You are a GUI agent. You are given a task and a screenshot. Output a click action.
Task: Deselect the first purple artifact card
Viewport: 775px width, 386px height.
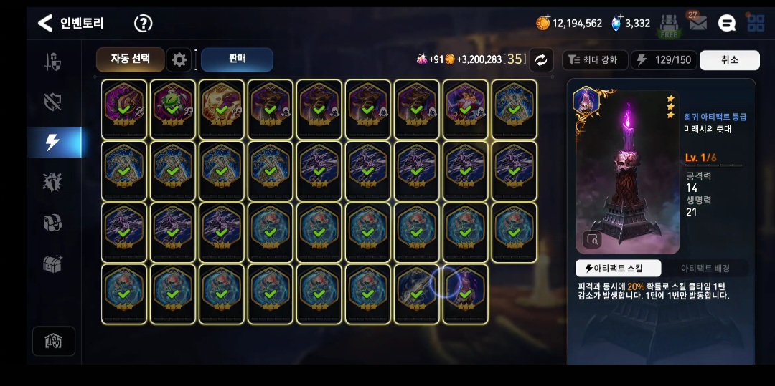coord(123,110)
